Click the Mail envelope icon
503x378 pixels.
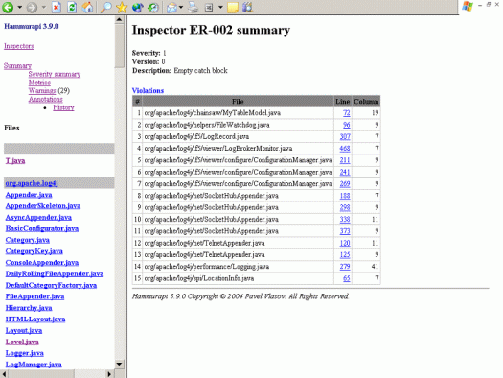[x=171, y=7]
